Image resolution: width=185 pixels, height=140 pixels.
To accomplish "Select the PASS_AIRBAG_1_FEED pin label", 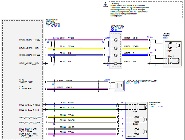I will (x=30, y=105).
